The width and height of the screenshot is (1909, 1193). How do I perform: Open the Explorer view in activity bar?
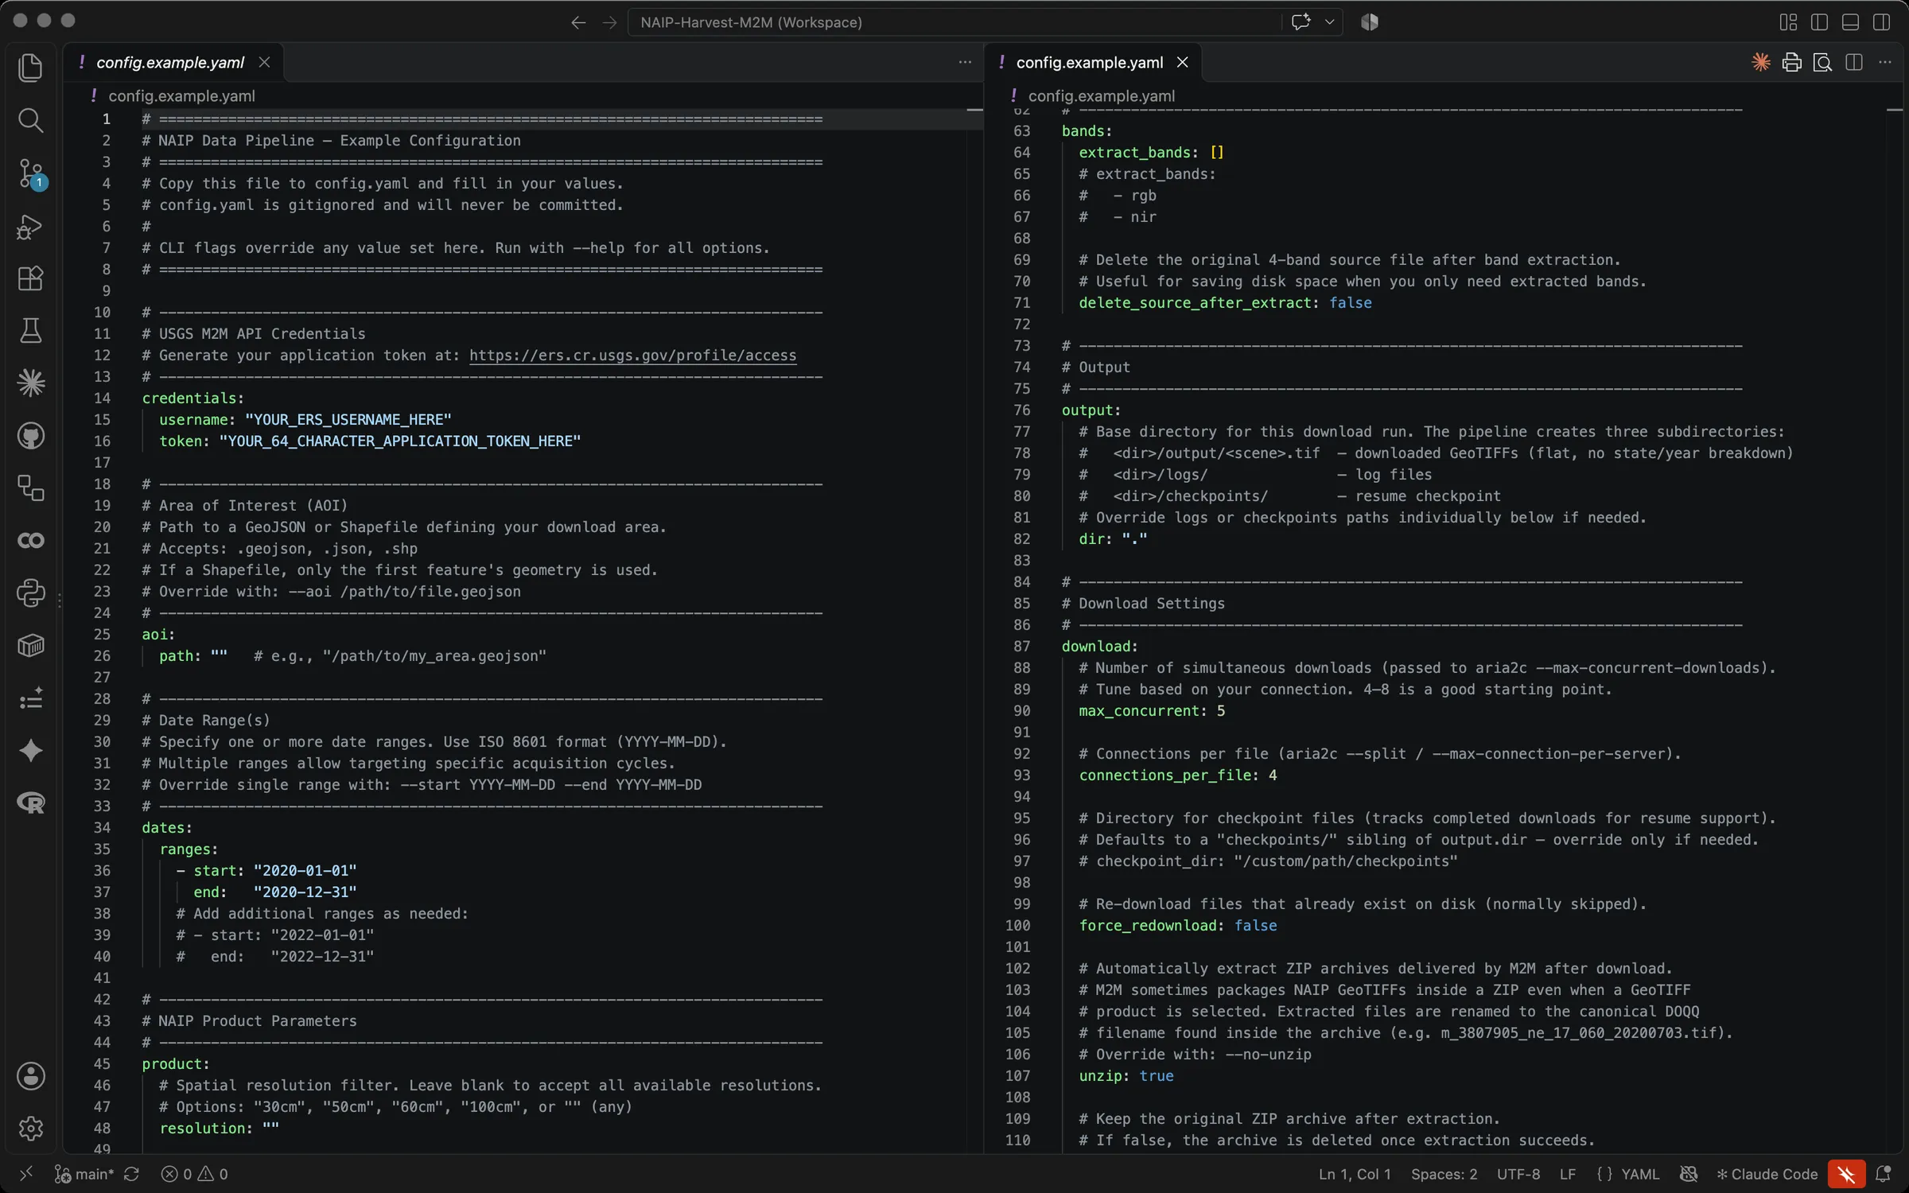[30, 68]
